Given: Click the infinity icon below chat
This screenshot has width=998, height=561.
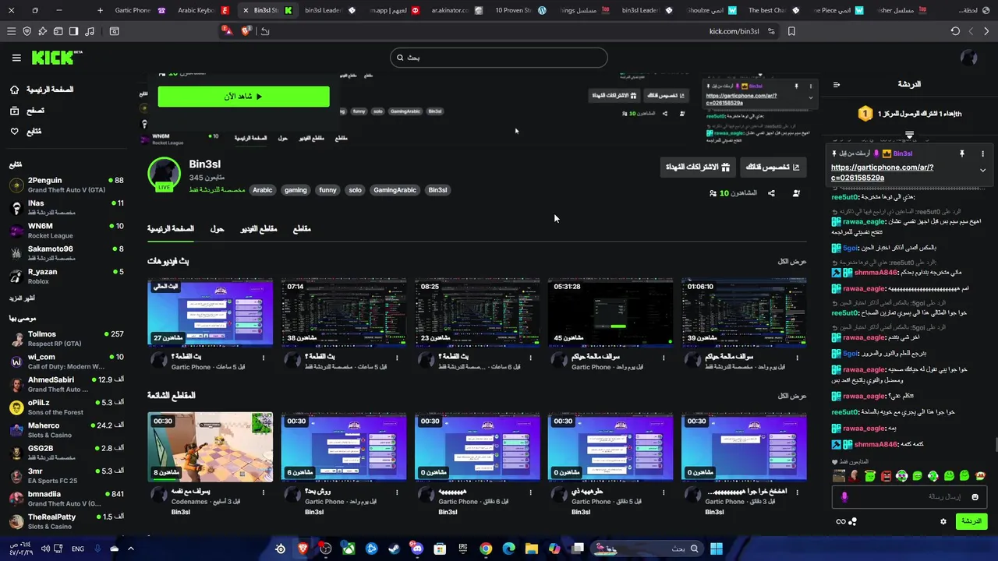Looking at the screenshot, I should pos(841,521).
